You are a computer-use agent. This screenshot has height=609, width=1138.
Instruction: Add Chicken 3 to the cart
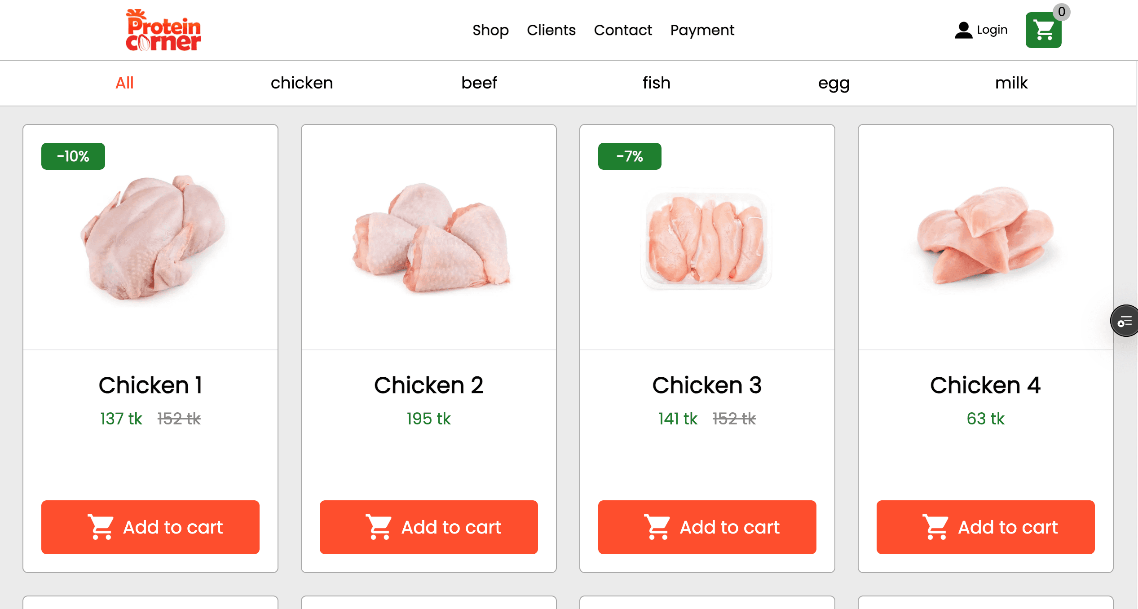pyautogui.click(x=706, y=527)
